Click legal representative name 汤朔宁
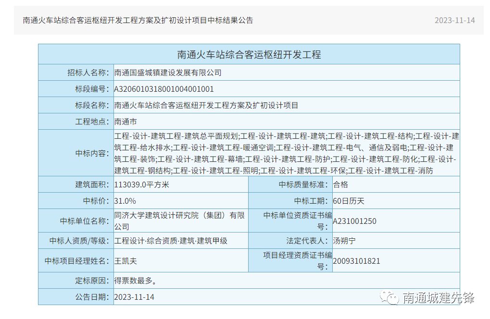490x319 pixels. point(344,241)
